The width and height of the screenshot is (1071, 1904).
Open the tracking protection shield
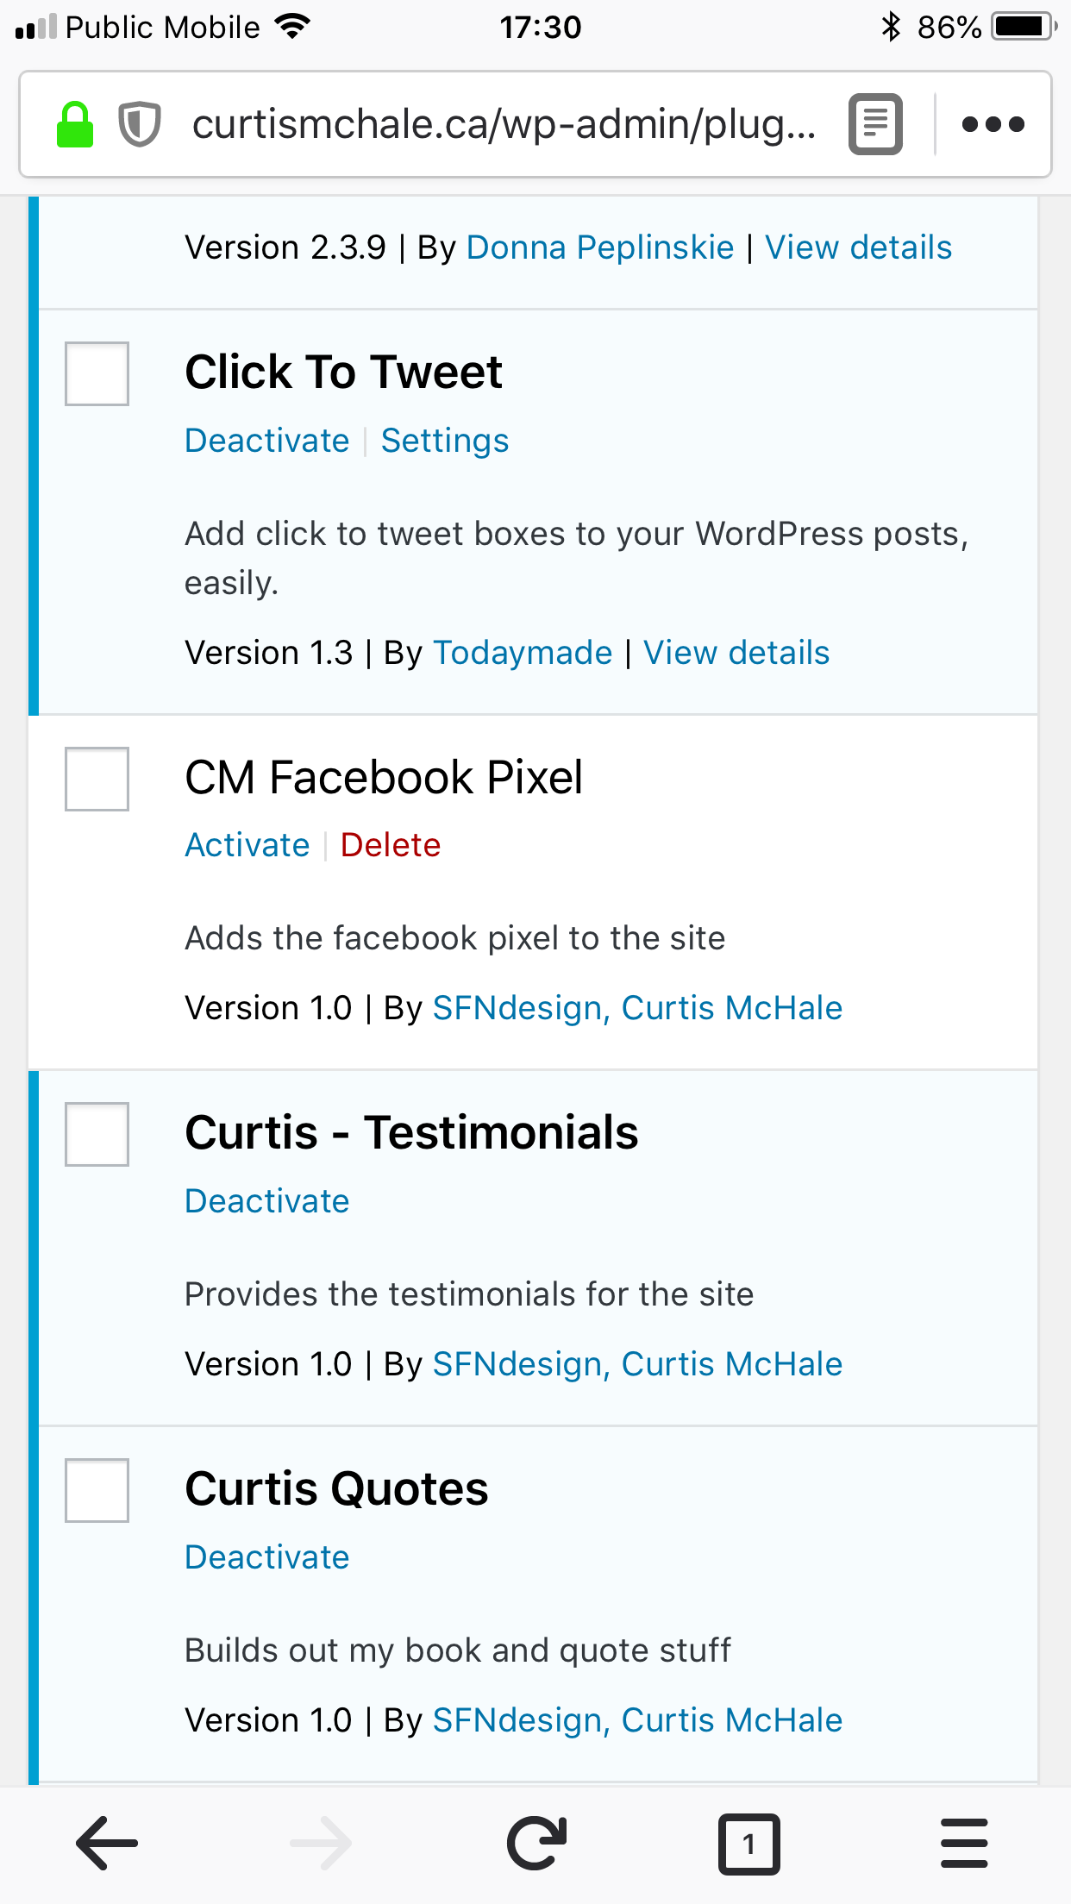pyautogui.click(x=139, y=125)
